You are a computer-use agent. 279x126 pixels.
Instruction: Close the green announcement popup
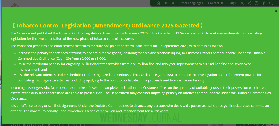(x=276, y=11)
